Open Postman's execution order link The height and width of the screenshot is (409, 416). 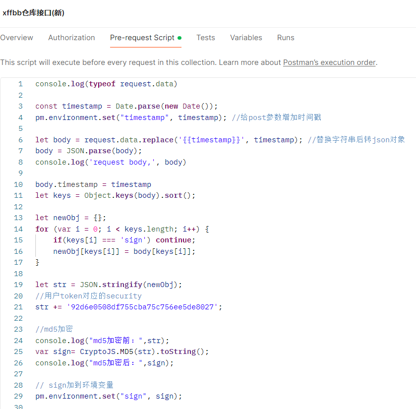[329, 62]
